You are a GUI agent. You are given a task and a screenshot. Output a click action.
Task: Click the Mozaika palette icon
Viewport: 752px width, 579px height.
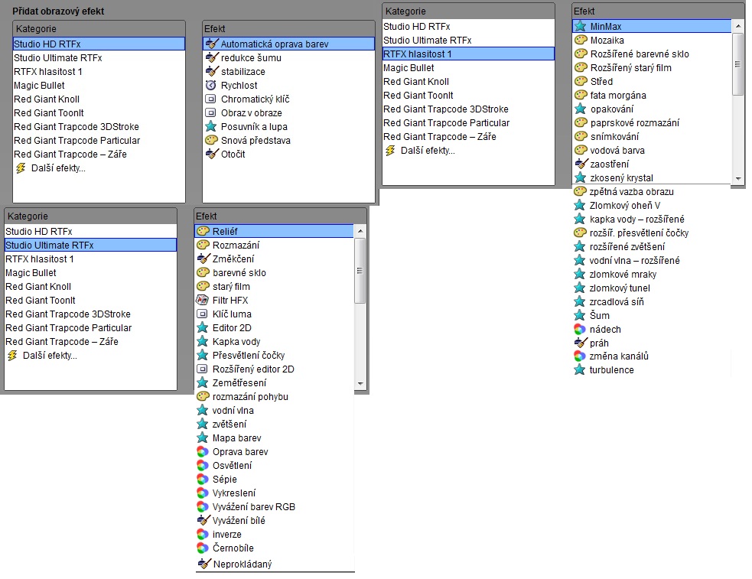[x=581, y=41]
